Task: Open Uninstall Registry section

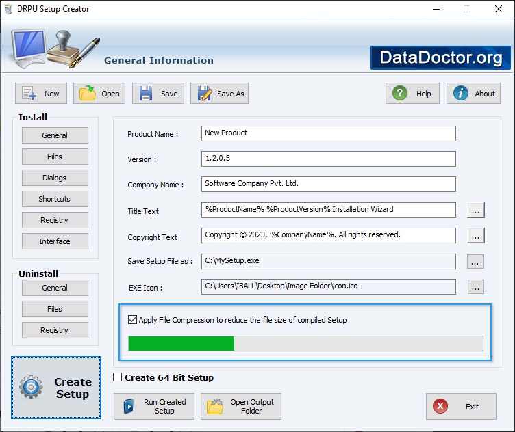Action: 55,330
